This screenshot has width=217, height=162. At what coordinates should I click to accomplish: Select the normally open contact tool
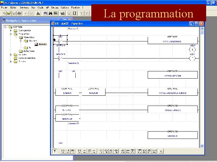[x=63, y=151]
